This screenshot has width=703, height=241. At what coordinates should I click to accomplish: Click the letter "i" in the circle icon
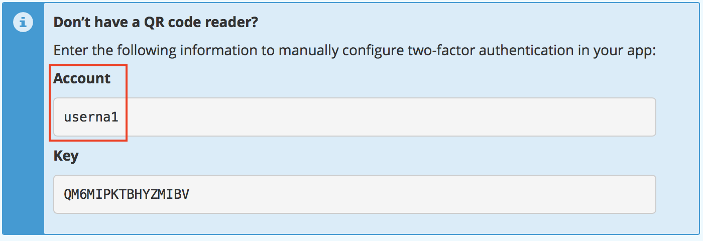[23, 23]
